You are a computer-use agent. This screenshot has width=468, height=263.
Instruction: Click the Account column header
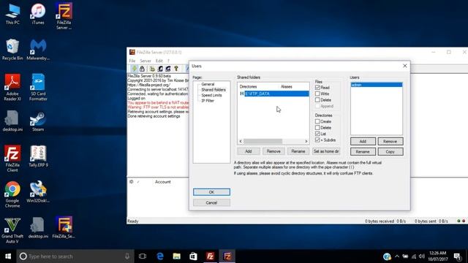pyautogui.click(x=162, y=182)
